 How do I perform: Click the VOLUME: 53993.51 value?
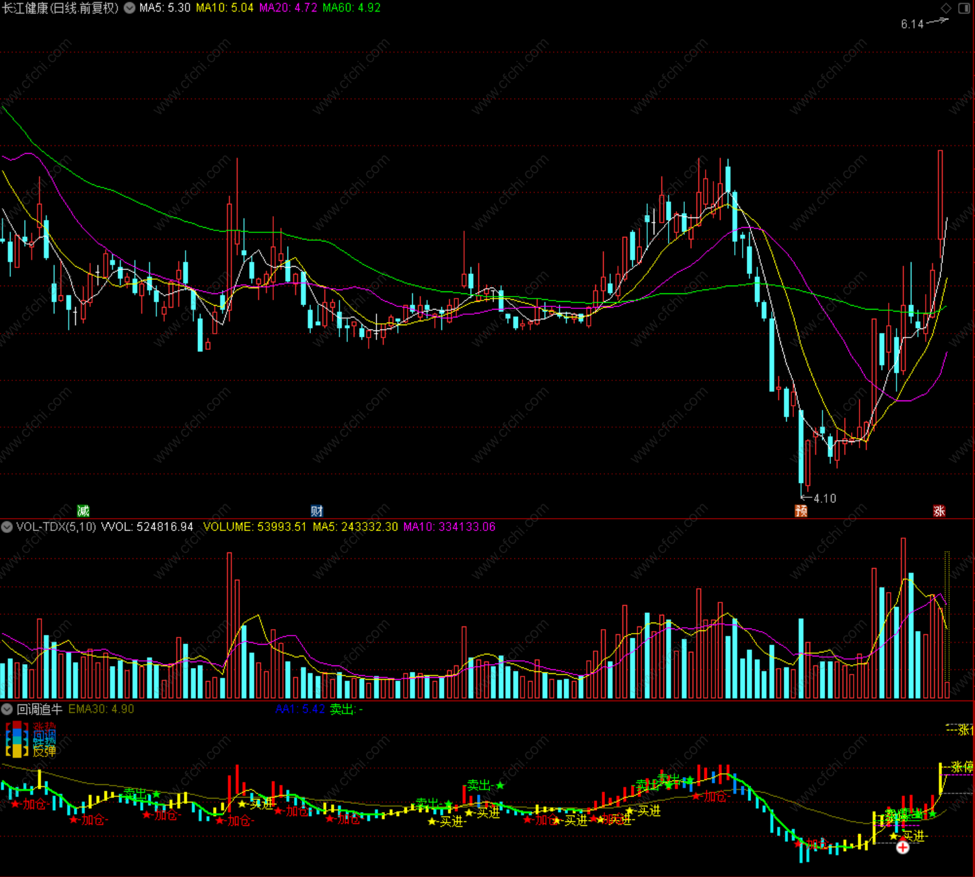coord(254,526)
